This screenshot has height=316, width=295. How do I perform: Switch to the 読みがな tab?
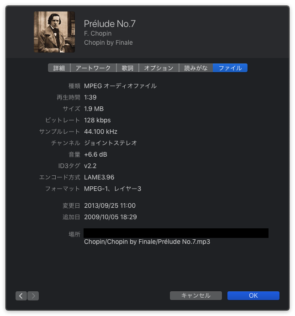click(196, 68)
